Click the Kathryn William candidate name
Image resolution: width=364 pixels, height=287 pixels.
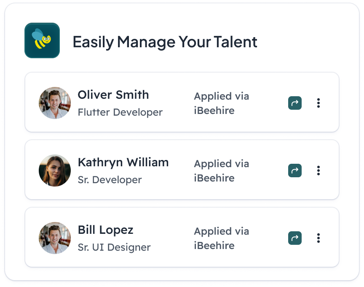tap(123, 162)
